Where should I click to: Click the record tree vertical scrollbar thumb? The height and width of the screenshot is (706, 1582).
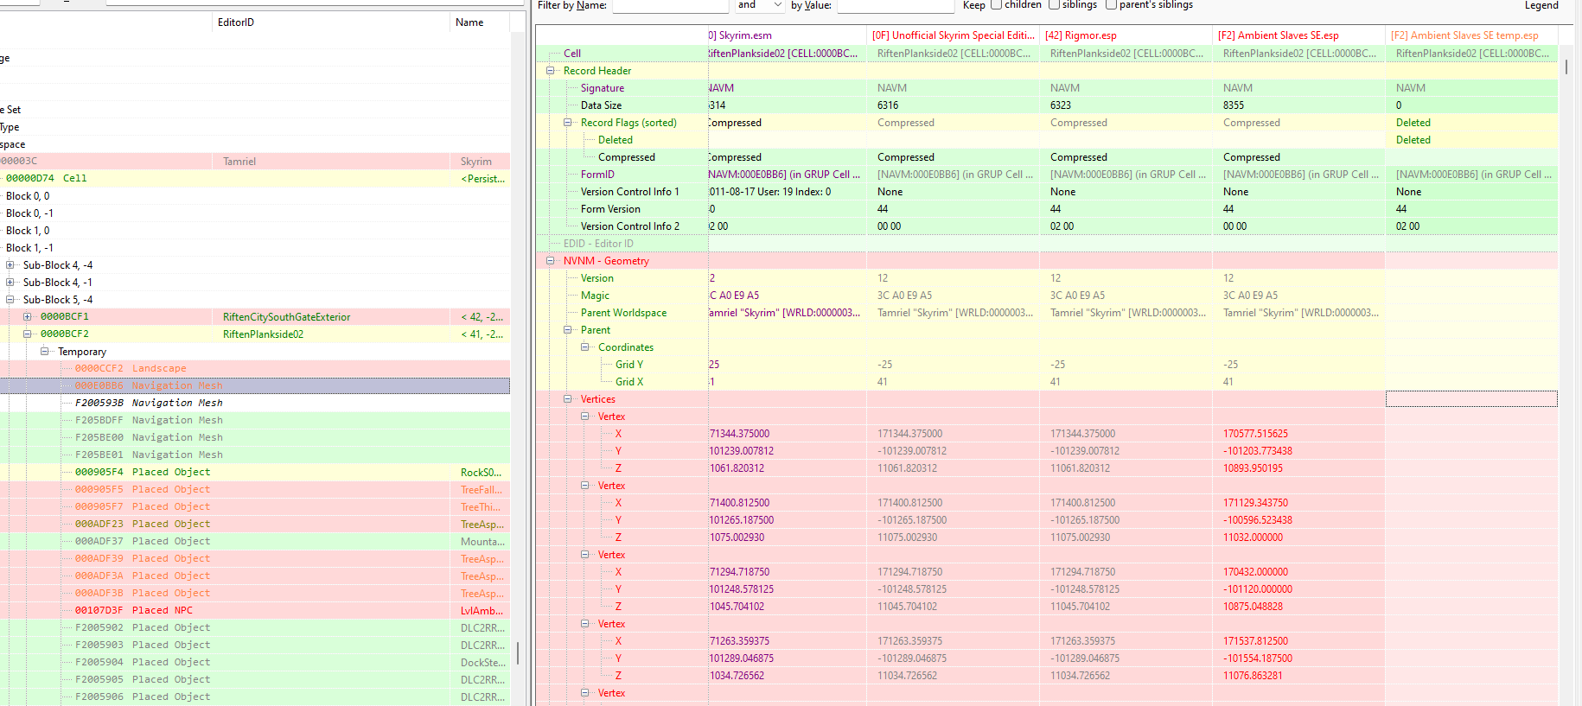point(518,652)
